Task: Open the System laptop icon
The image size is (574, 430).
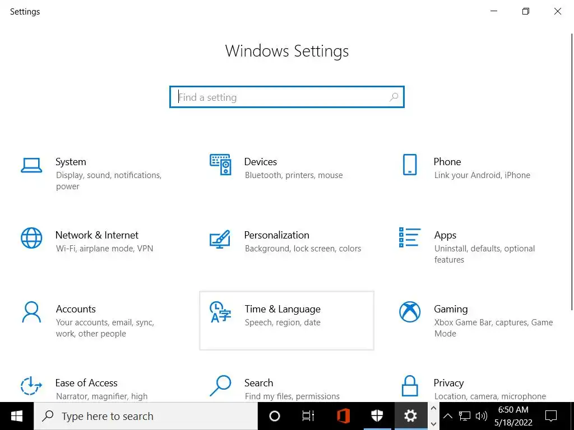Action: pyautogui.click(x=31, y=165)
